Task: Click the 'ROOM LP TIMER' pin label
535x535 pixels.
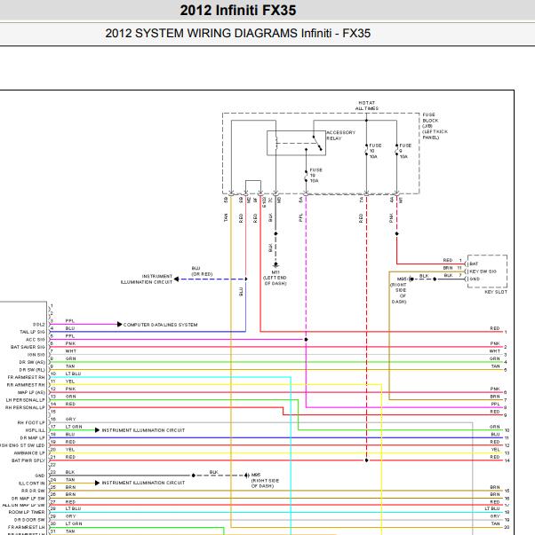Action: pyautogui.click(x=27, y=512)
